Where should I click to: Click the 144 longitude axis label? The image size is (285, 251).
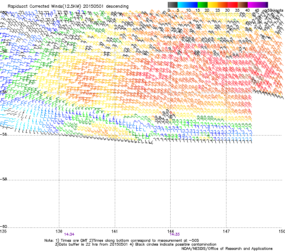(171, 231)
